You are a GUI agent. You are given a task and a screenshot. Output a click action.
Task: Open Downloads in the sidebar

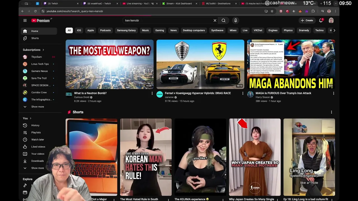click(39, 161)
